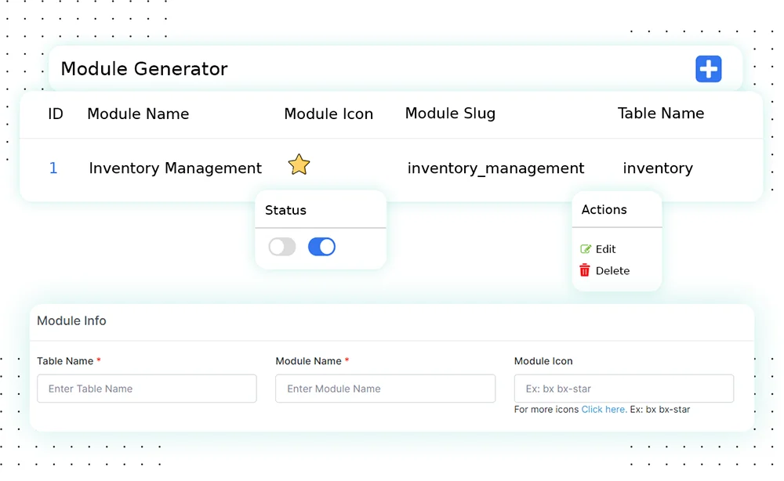
Task: Expand the Status panel header
Action: [285, 210]
